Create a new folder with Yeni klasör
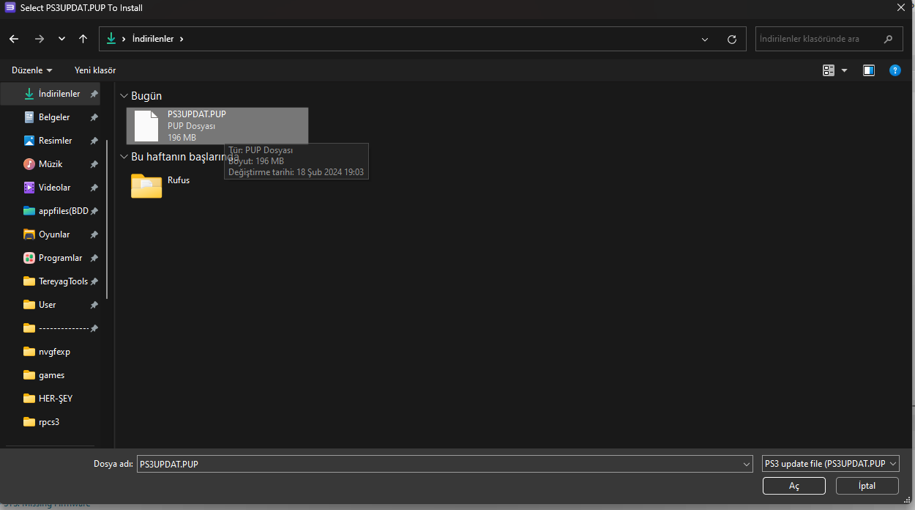The image size is (915, 510). [x=95, y=70]
